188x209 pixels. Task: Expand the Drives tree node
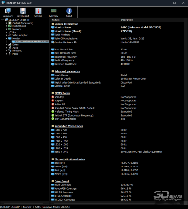tap(6, 45)
